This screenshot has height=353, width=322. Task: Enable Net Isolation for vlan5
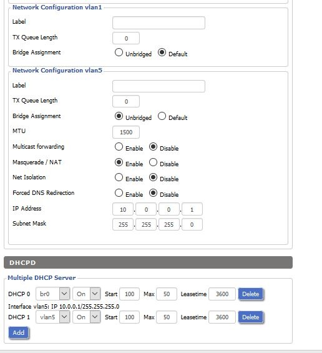[119, 177]
